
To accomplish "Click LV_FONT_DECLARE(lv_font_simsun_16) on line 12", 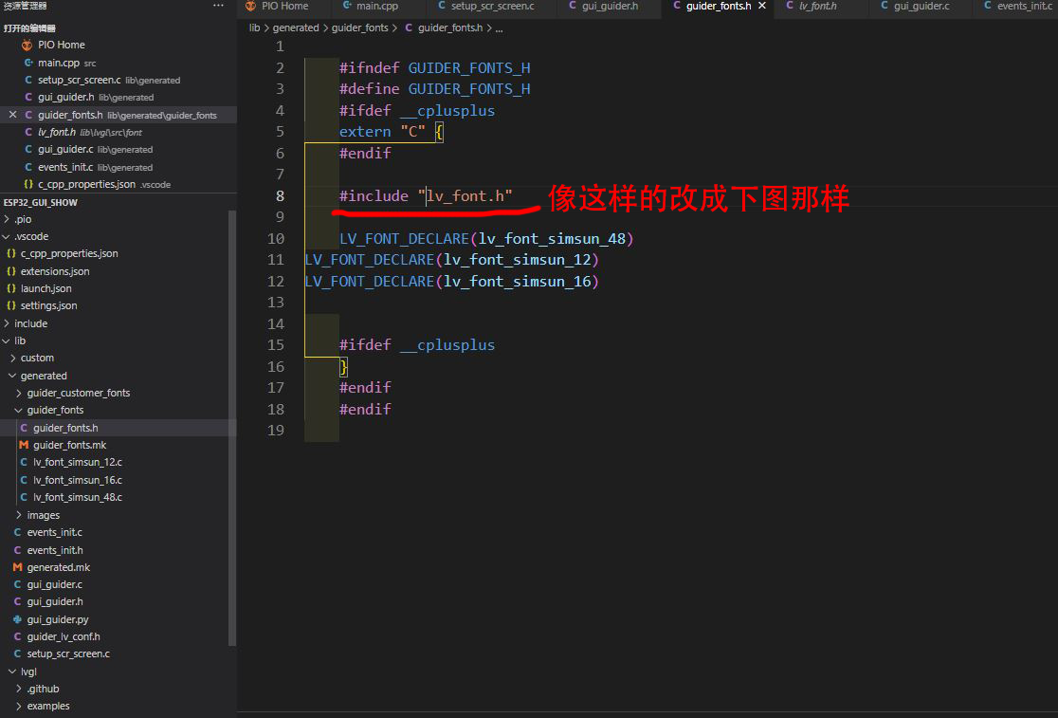I will 451,282.
